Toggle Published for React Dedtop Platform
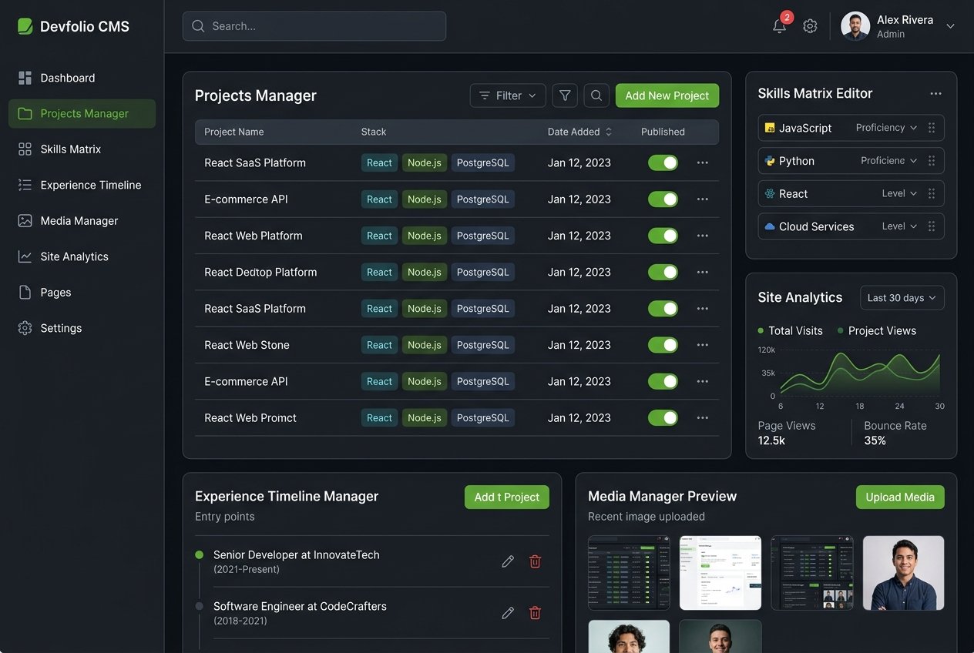The height and width of the screenshot is (653, 974). 663,272
